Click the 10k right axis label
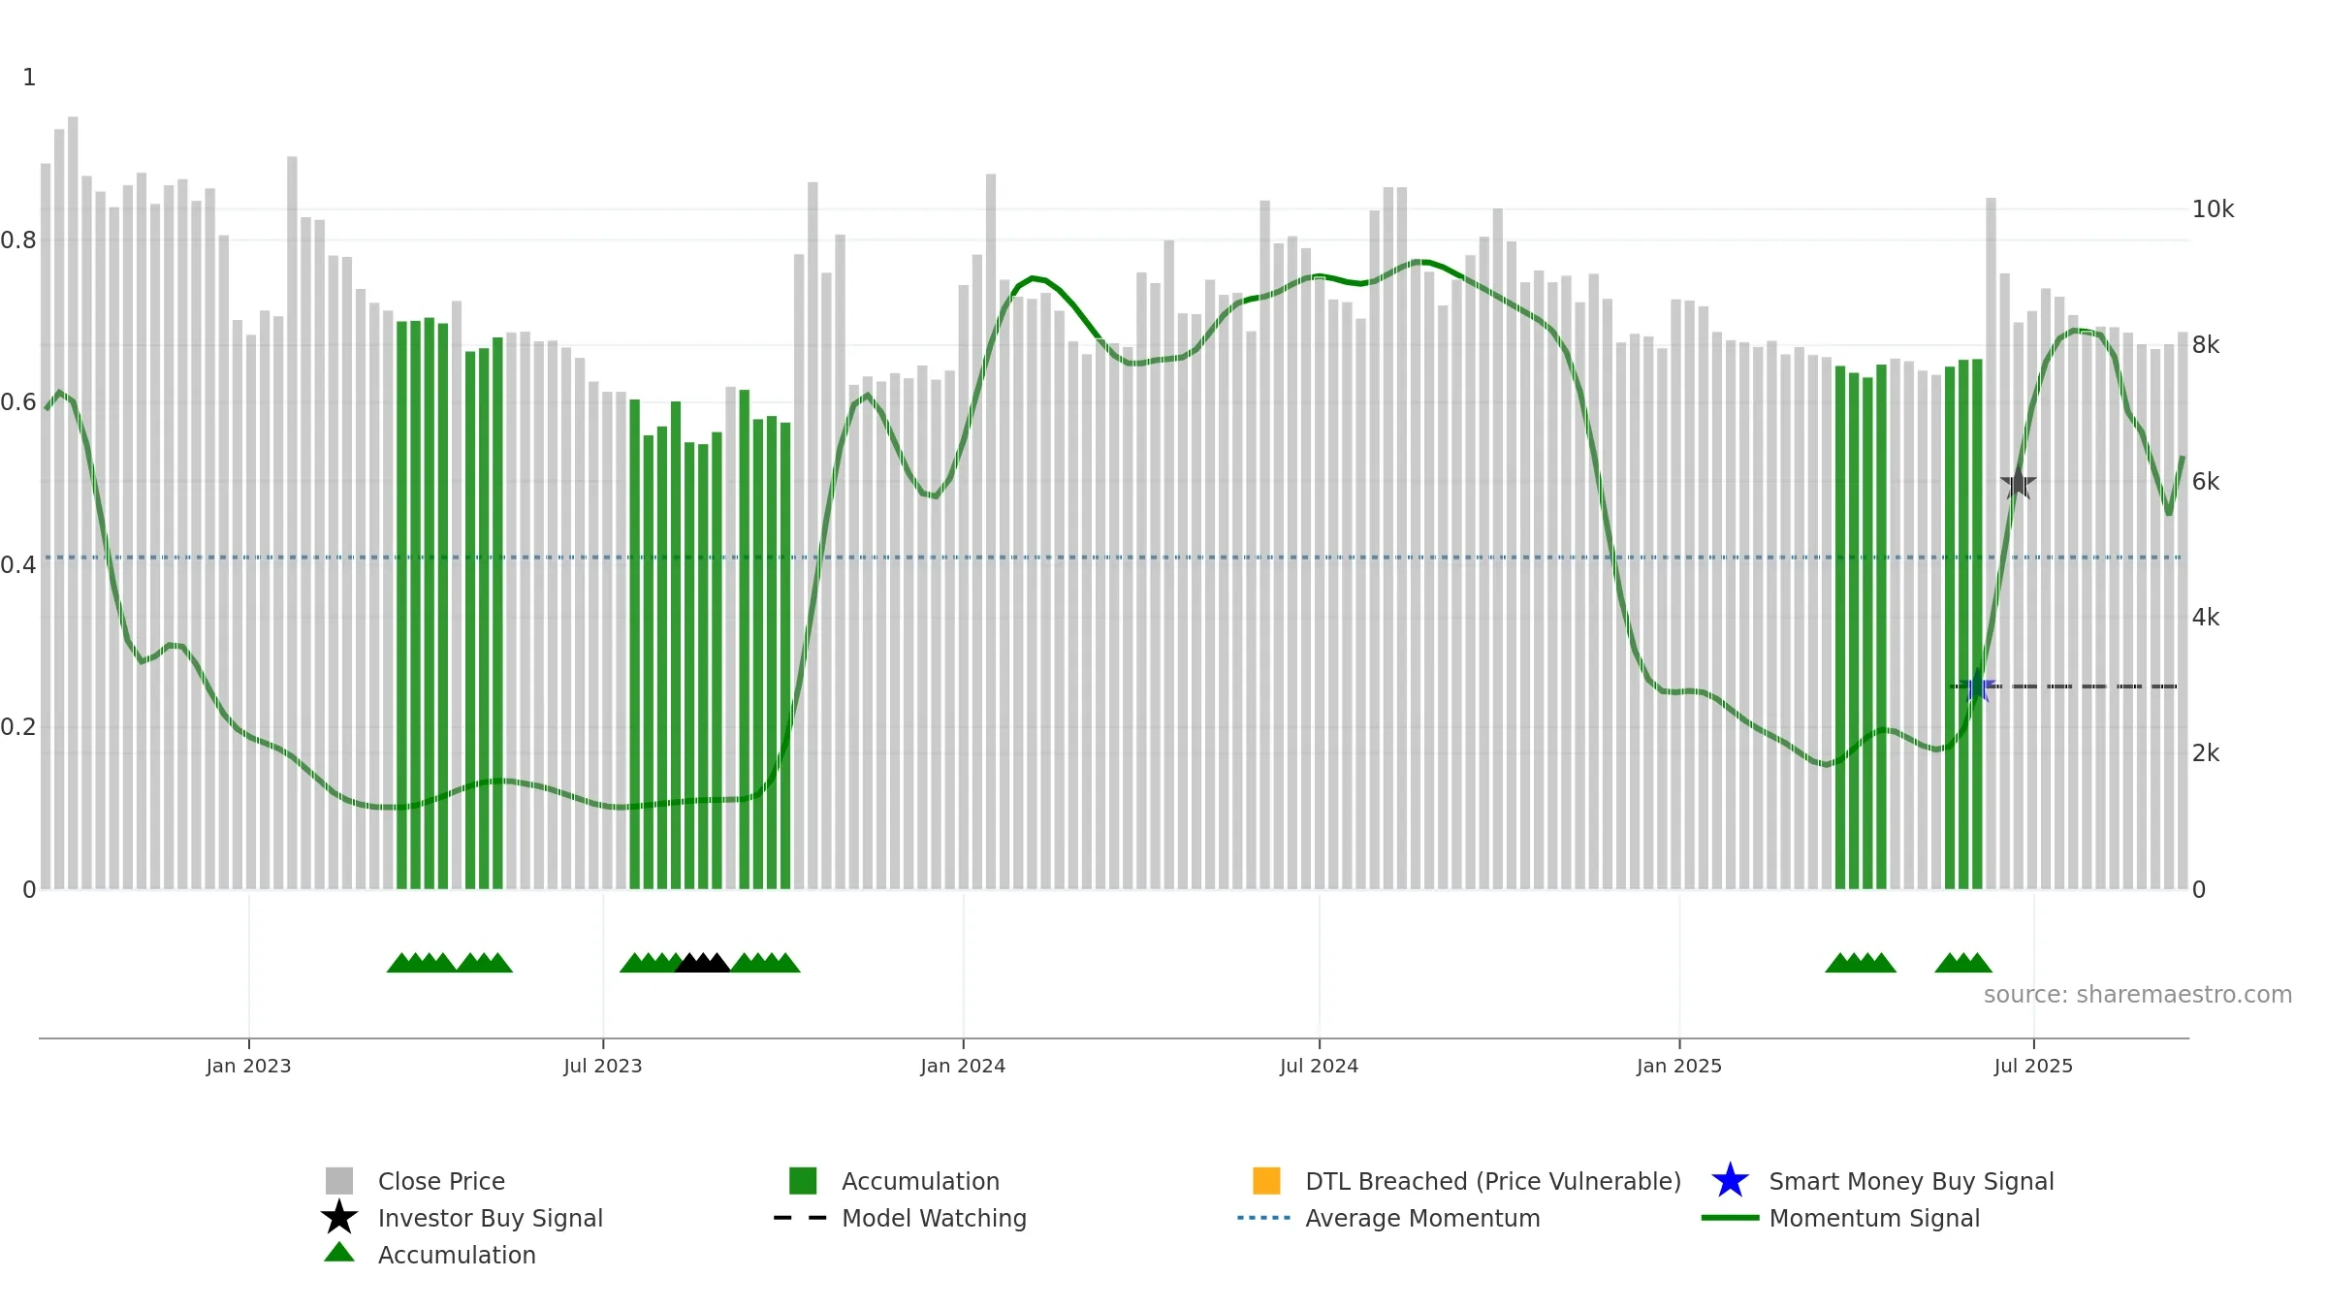The width and height of the screenshot is (2327, 1309). pyautogui.click(x=2213, y=209)
